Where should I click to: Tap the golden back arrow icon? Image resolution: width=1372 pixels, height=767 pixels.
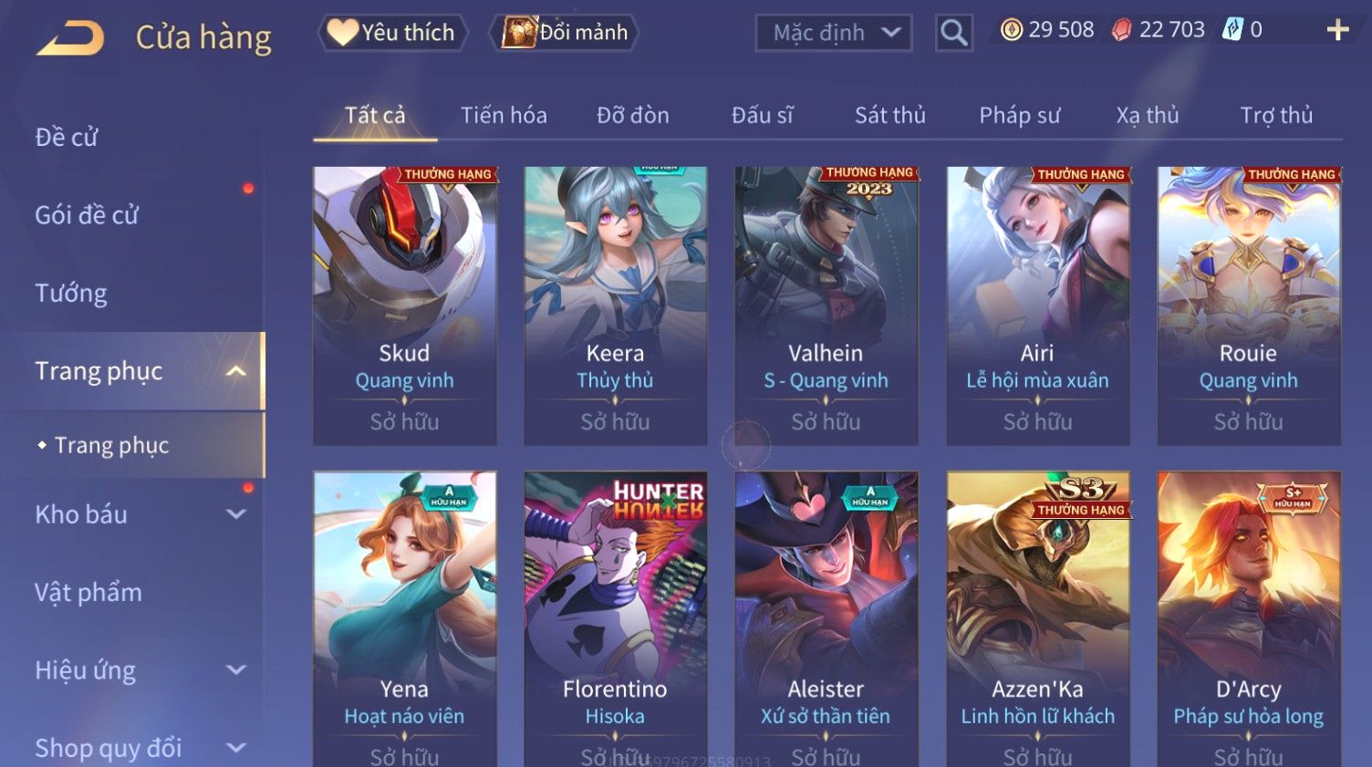70,38
